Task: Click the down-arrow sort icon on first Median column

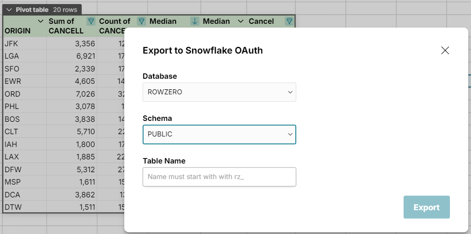Action: click(194, 21)
